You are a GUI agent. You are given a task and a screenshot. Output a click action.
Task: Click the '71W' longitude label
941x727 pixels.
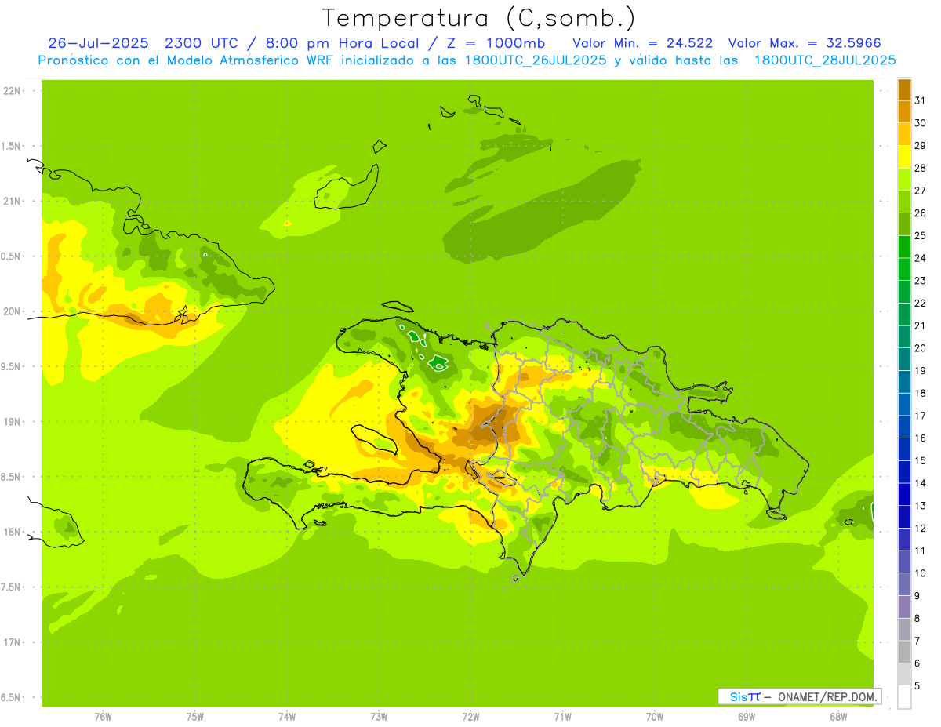[562, 716]
